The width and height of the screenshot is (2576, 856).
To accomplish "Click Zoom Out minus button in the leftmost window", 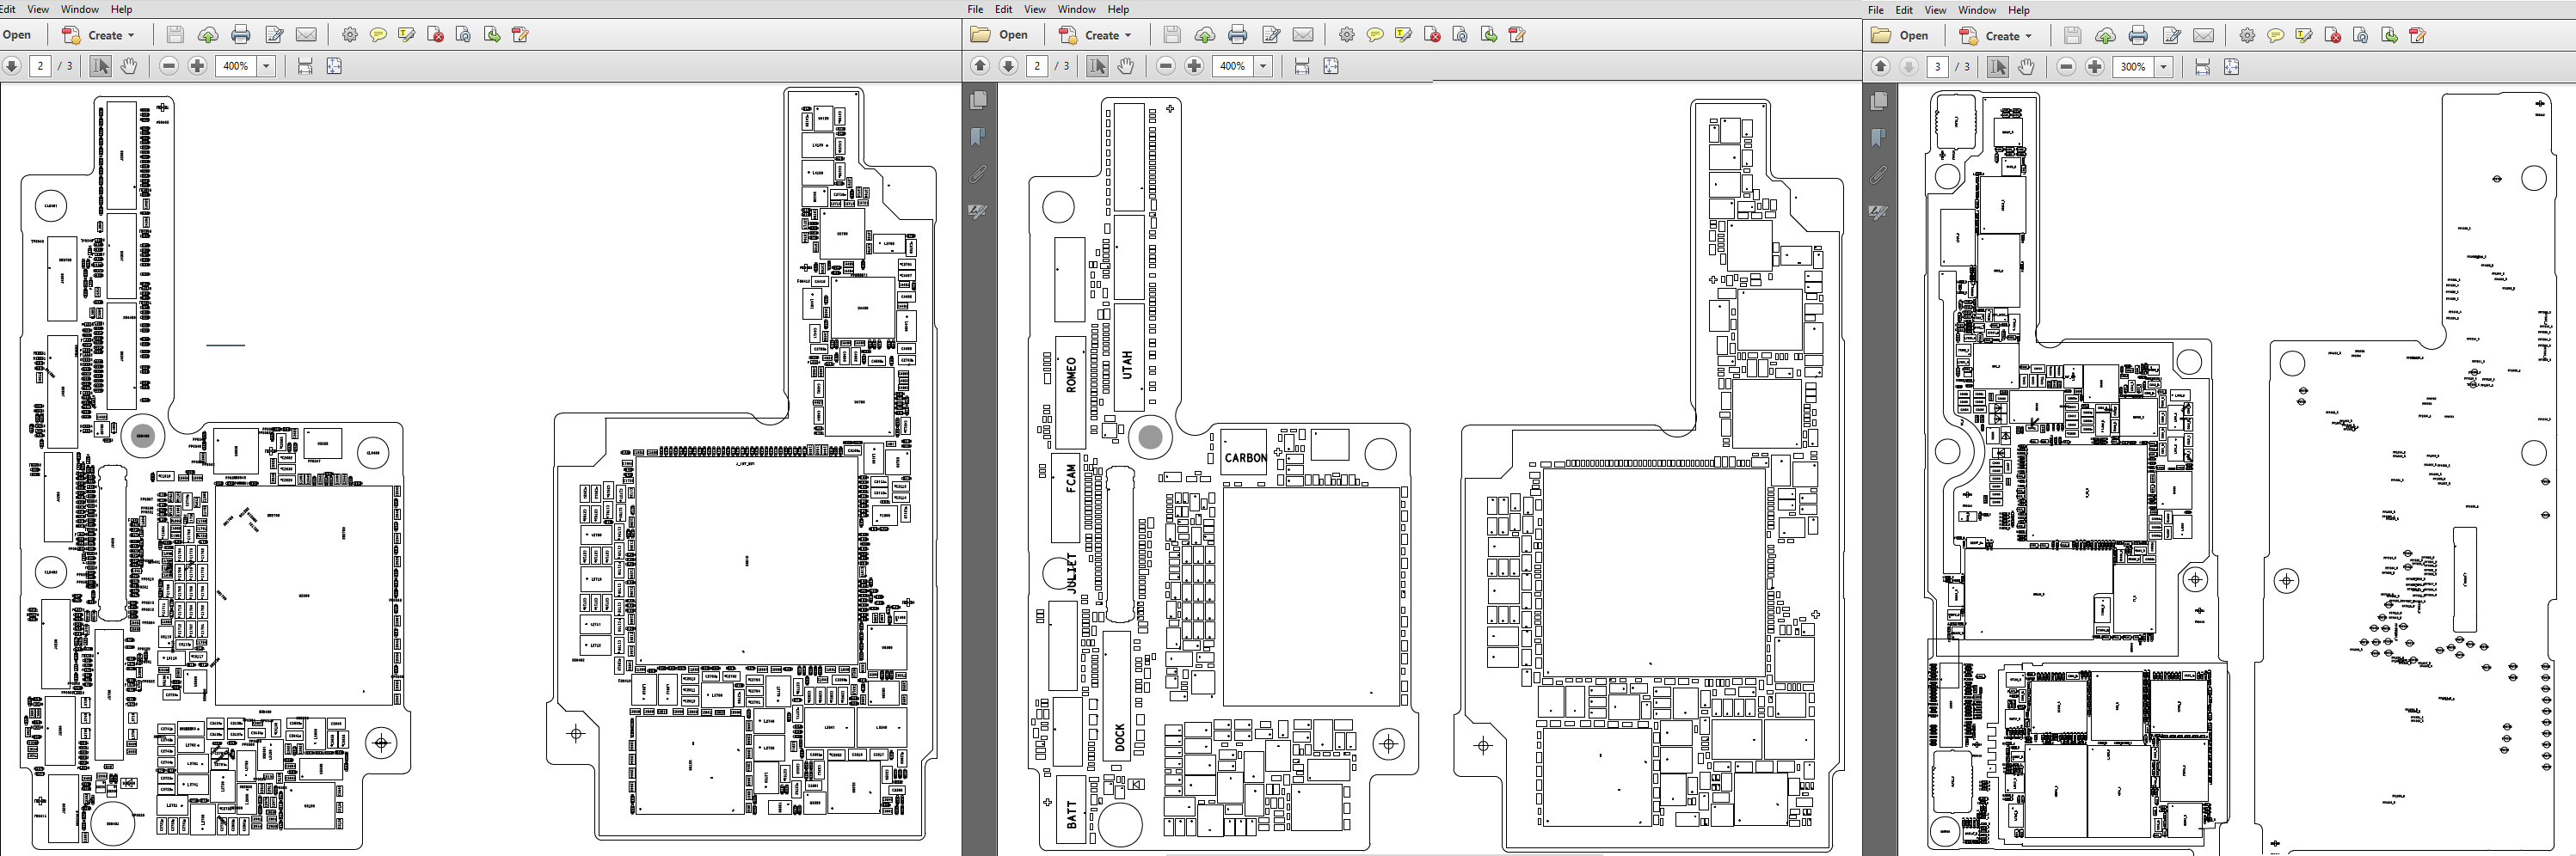I will click(x=169, y=66).
